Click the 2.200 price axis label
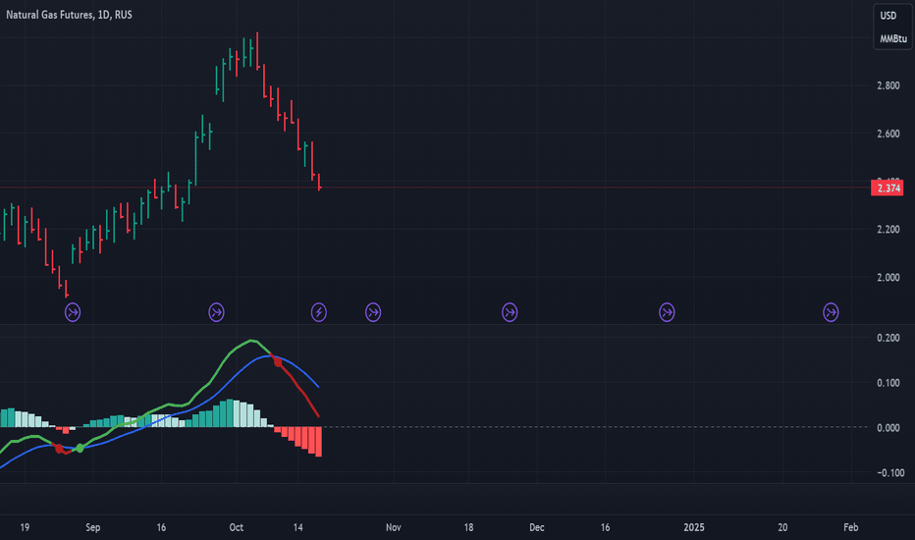 click(888, 230)
